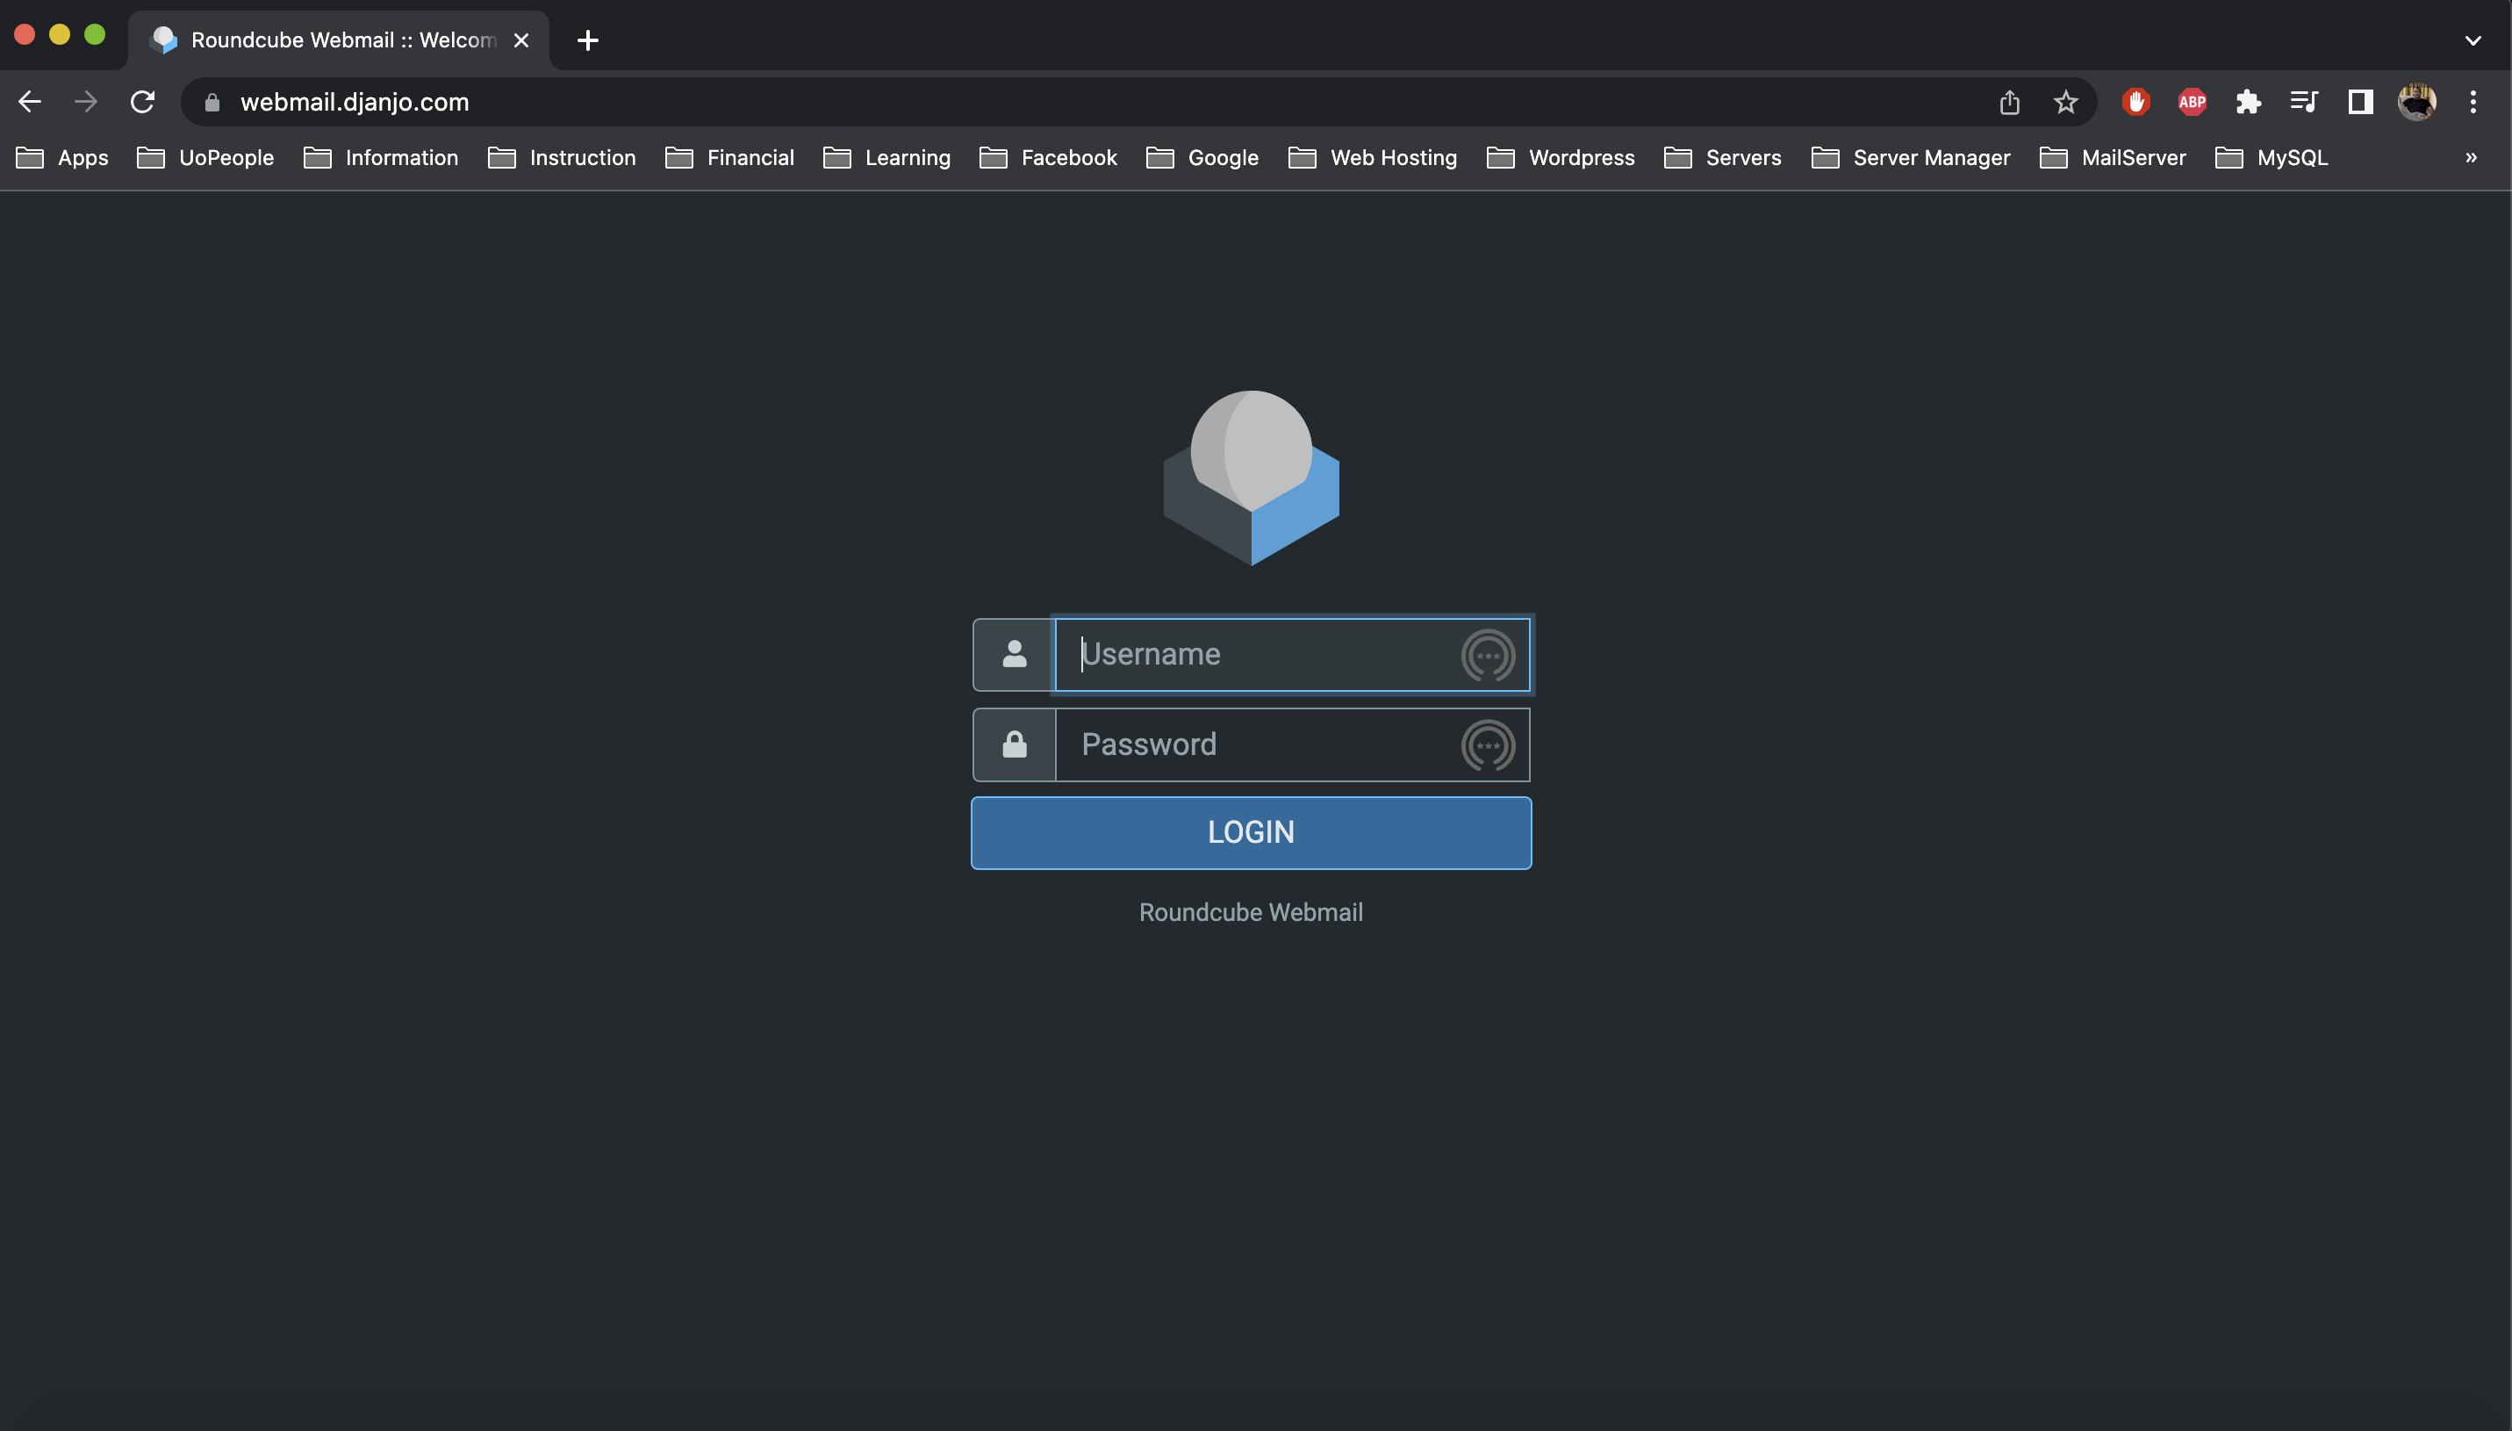
Task: Click the Password input field
Action: point(1291,745)
